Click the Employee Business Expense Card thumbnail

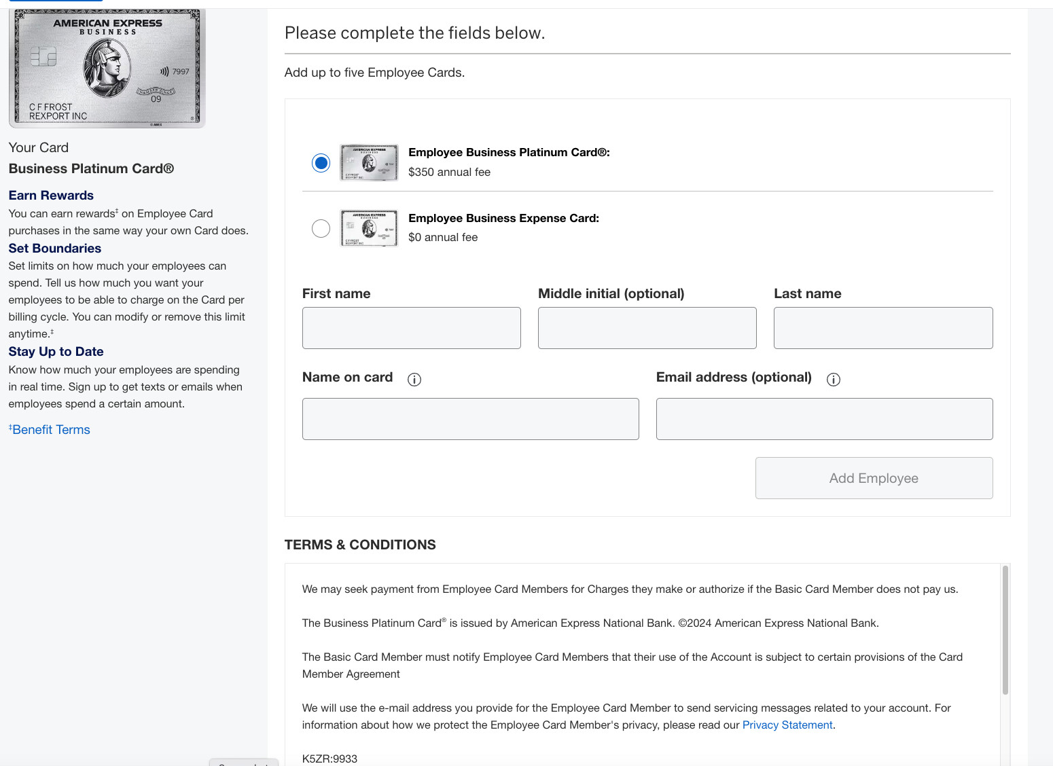[369, 228]
